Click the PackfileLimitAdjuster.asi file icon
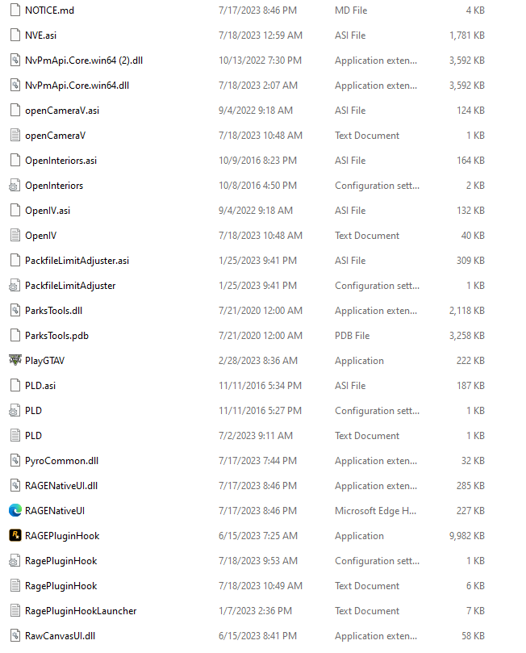 [x=15, y=260]
